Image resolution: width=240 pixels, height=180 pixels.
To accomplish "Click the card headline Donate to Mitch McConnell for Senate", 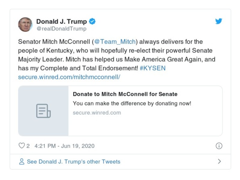I will coord(125,94).
